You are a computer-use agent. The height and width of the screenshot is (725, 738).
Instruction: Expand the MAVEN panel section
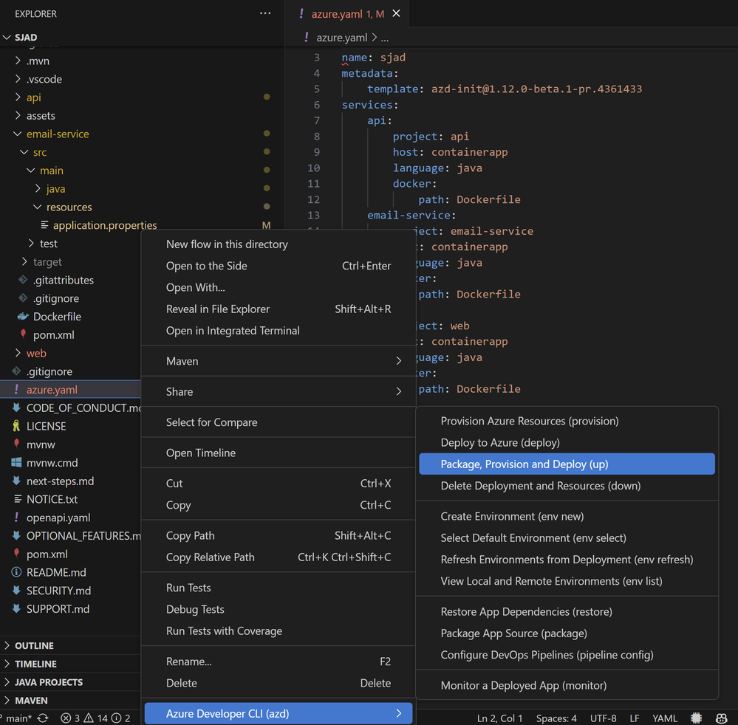click(31, 700)
